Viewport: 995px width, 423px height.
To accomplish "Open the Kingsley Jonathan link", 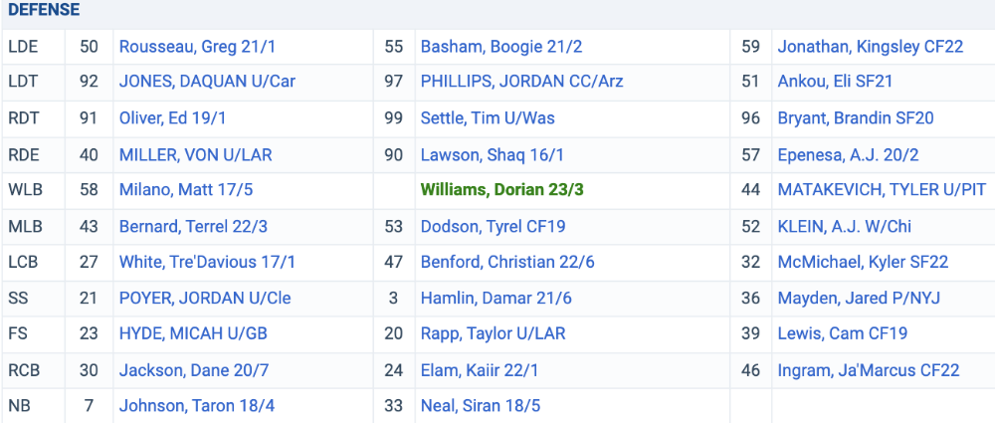I will tap(871, 47).
